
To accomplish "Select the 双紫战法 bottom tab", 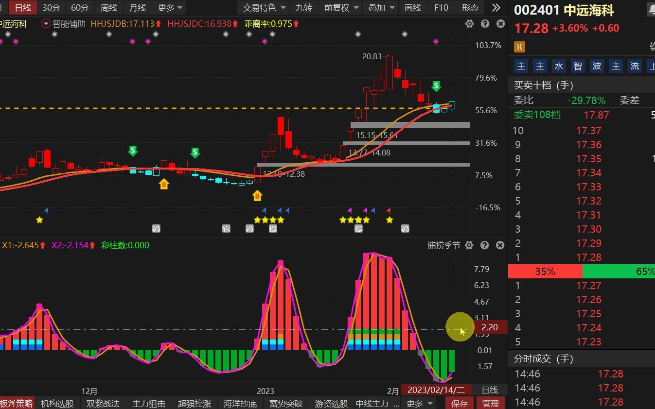I will pyautogui.click(x=103, y=403).
